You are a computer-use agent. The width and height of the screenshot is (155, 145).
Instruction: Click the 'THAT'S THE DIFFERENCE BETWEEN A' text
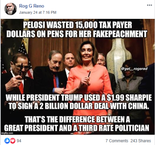[x=77, y=119]
